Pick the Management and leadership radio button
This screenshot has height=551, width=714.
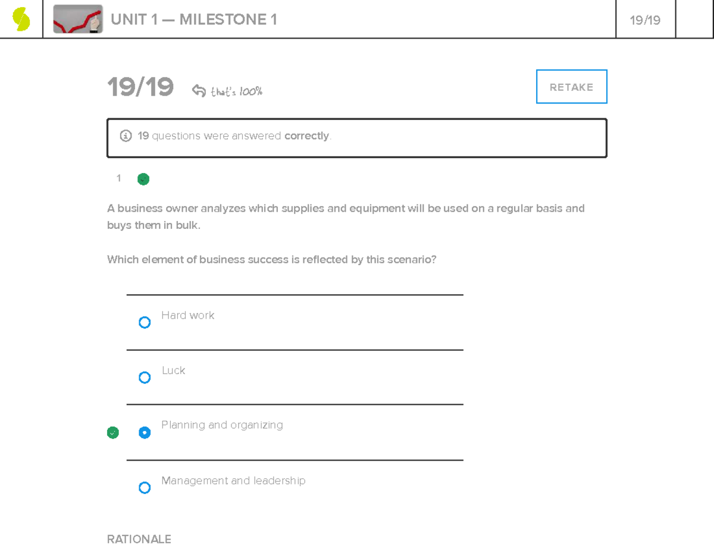(145, 488)
